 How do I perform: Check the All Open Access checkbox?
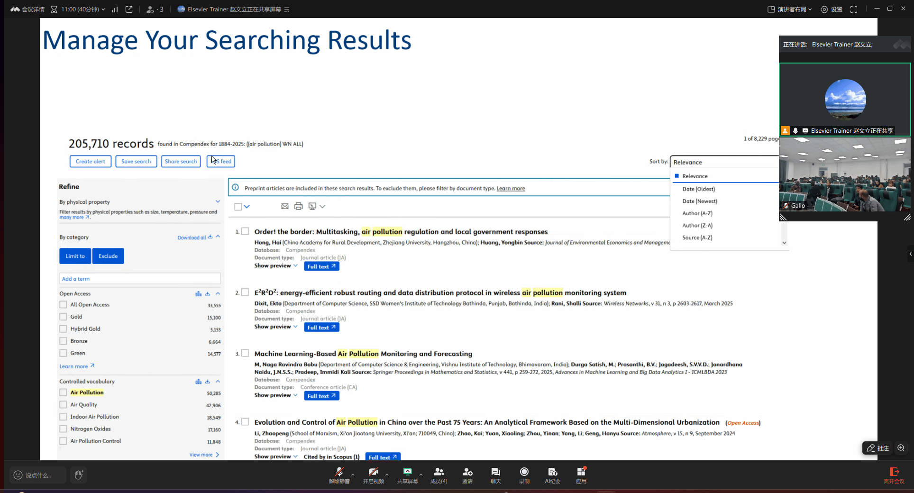[x=63, y=305]
